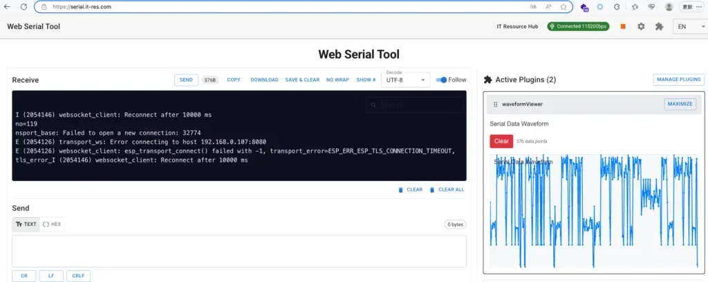Click the CR button
This screenshot has width=708, height=282.
(24, 276)
